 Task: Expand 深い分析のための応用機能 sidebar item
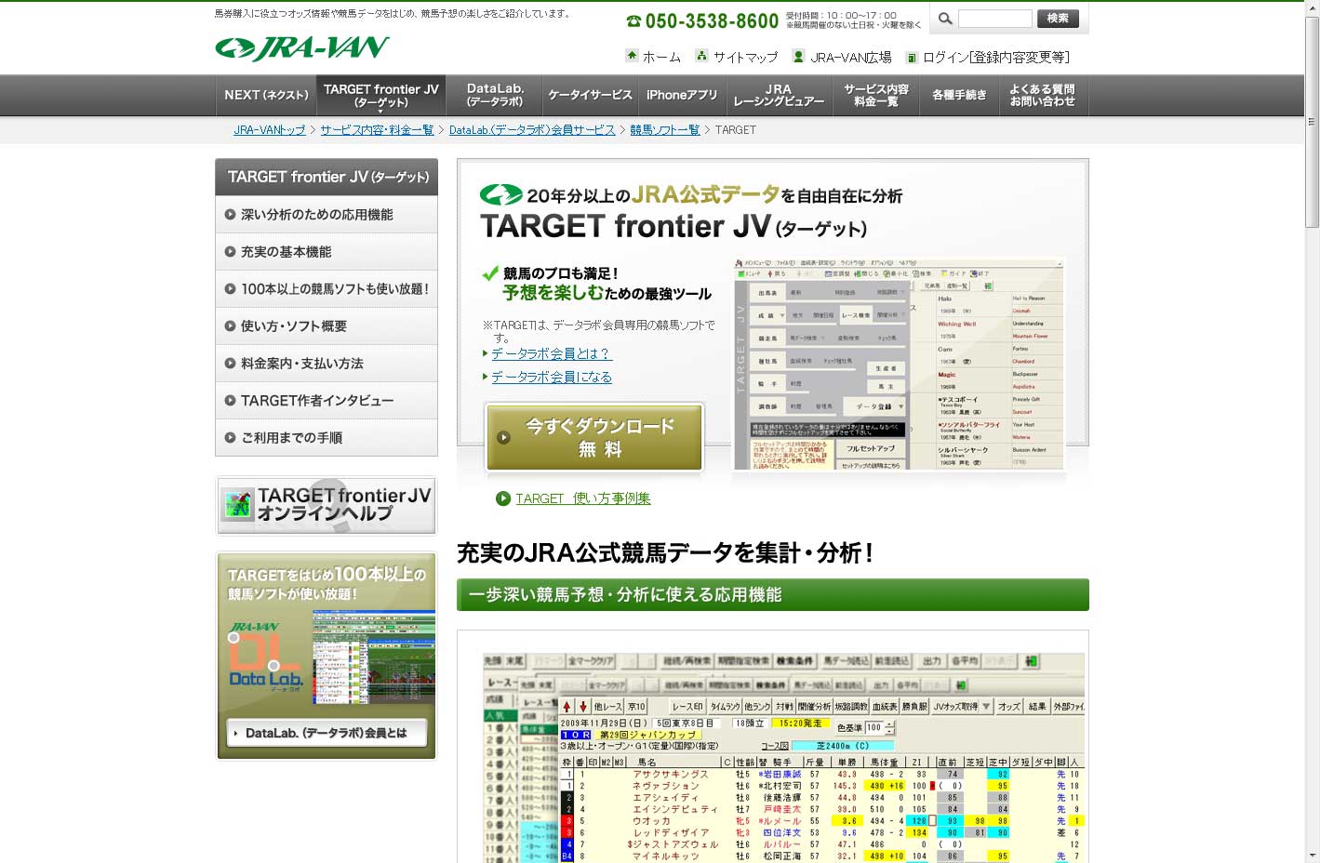[x=316, y=215]
